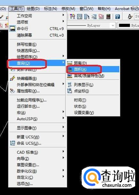Click the Markup Set Manager cloud icon

coord(101,17)
